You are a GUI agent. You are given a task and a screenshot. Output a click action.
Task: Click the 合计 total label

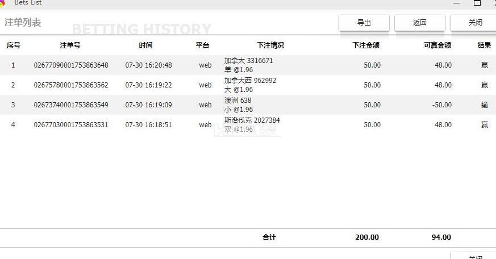tap(269, 237)
